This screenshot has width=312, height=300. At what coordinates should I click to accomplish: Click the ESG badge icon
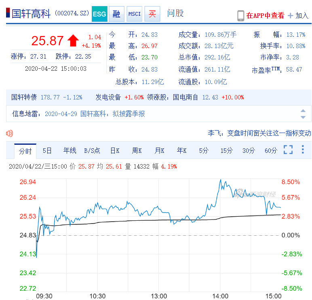[99, 14]
